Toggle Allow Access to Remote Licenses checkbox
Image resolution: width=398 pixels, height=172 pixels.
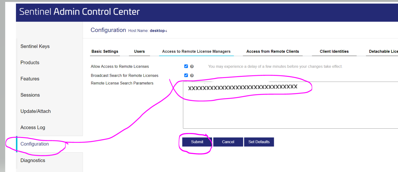click(186, 66)
